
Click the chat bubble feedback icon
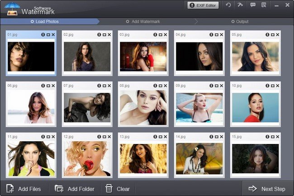(253, 5)
